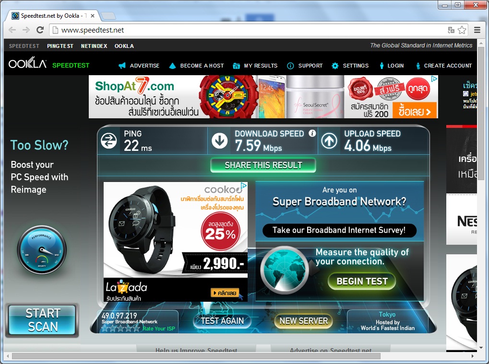Click the ping arrows icon
489x364 pixels.
(109, 140)
